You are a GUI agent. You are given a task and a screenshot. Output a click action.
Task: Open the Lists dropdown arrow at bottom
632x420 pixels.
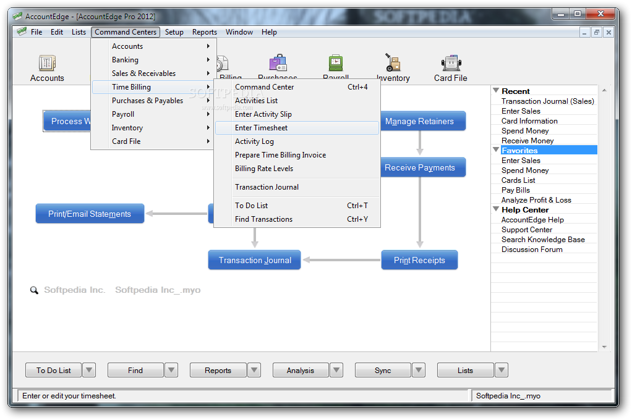(x=501, y=370)
